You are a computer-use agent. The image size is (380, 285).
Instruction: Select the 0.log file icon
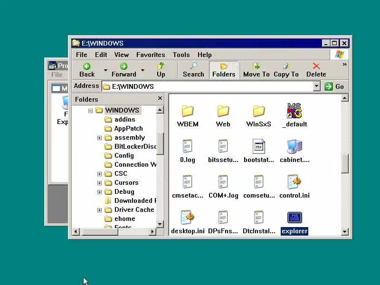tap(187, 146)
